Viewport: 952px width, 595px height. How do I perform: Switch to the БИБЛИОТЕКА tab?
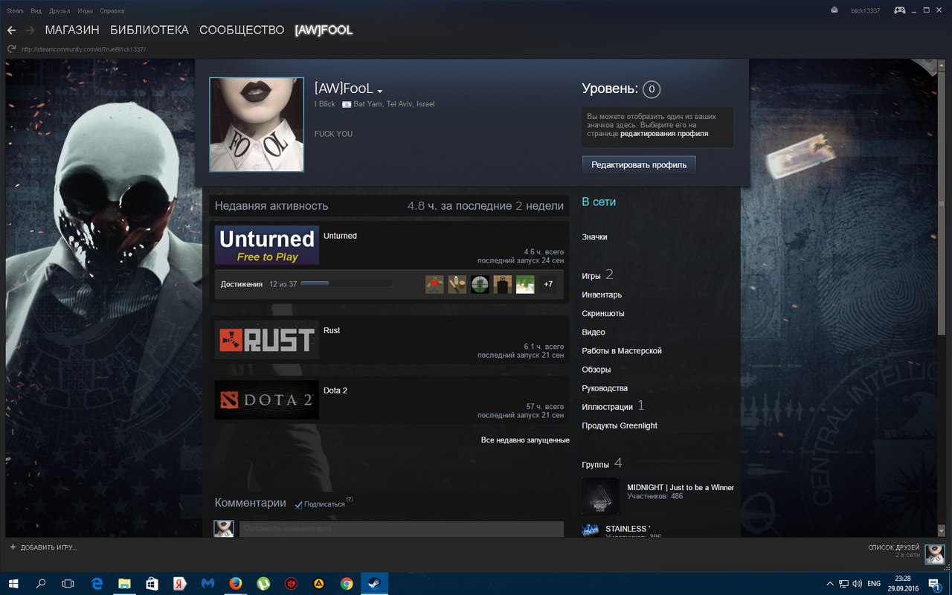pyautogui.click(x=149, y=30)
